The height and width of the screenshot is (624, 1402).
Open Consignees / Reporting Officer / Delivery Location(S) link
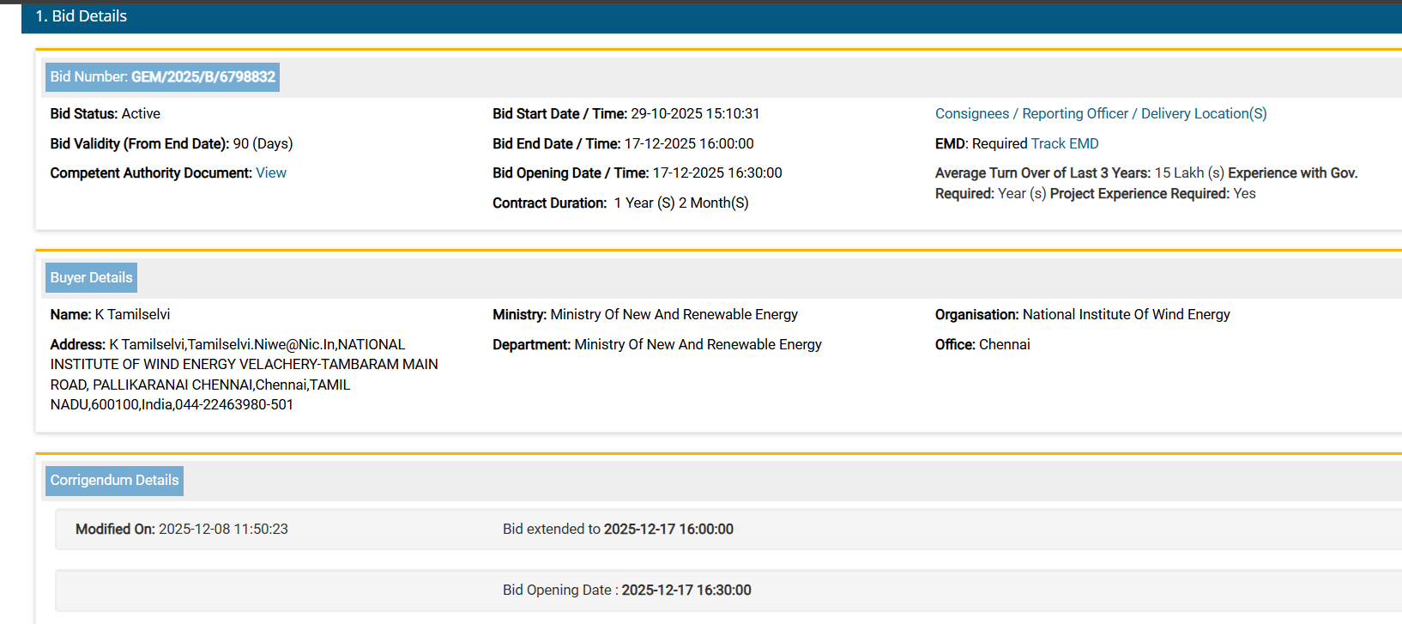click(x=1100, y=114)
